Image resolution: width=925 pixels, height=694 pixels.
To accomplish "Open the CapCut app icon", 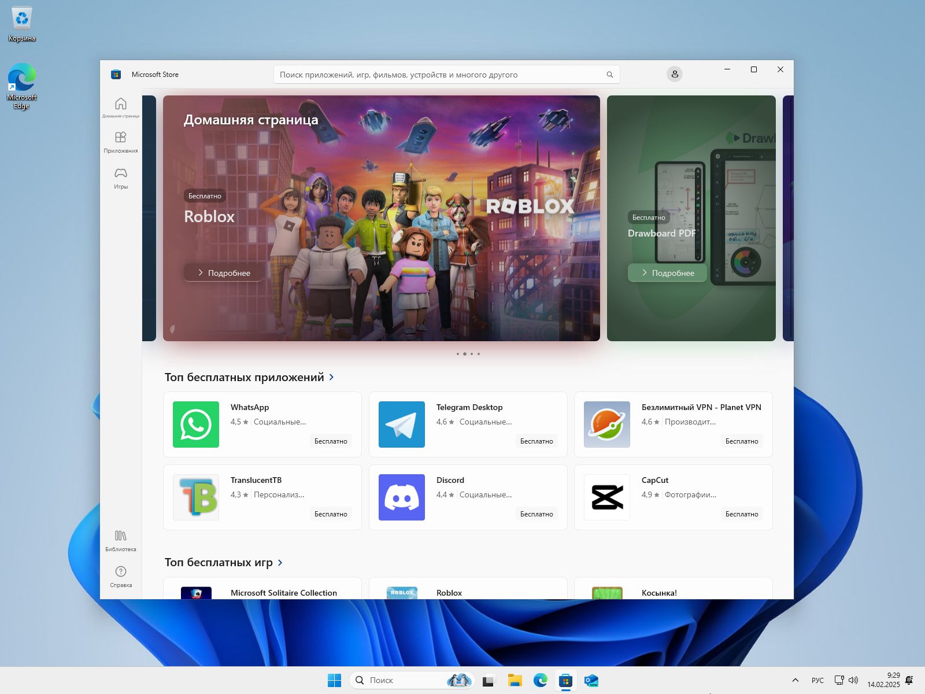I will (x=606, y=497).
